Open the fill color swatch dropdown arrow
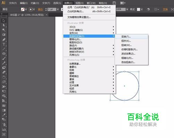The image size is (174, 138). pyautogui.click(x=26, y=9)
